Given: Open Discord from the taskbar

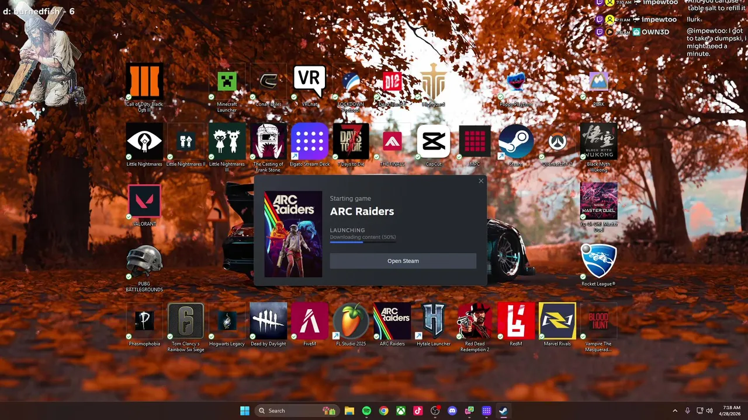Looking at the screenshot, I should click(452, 411).
